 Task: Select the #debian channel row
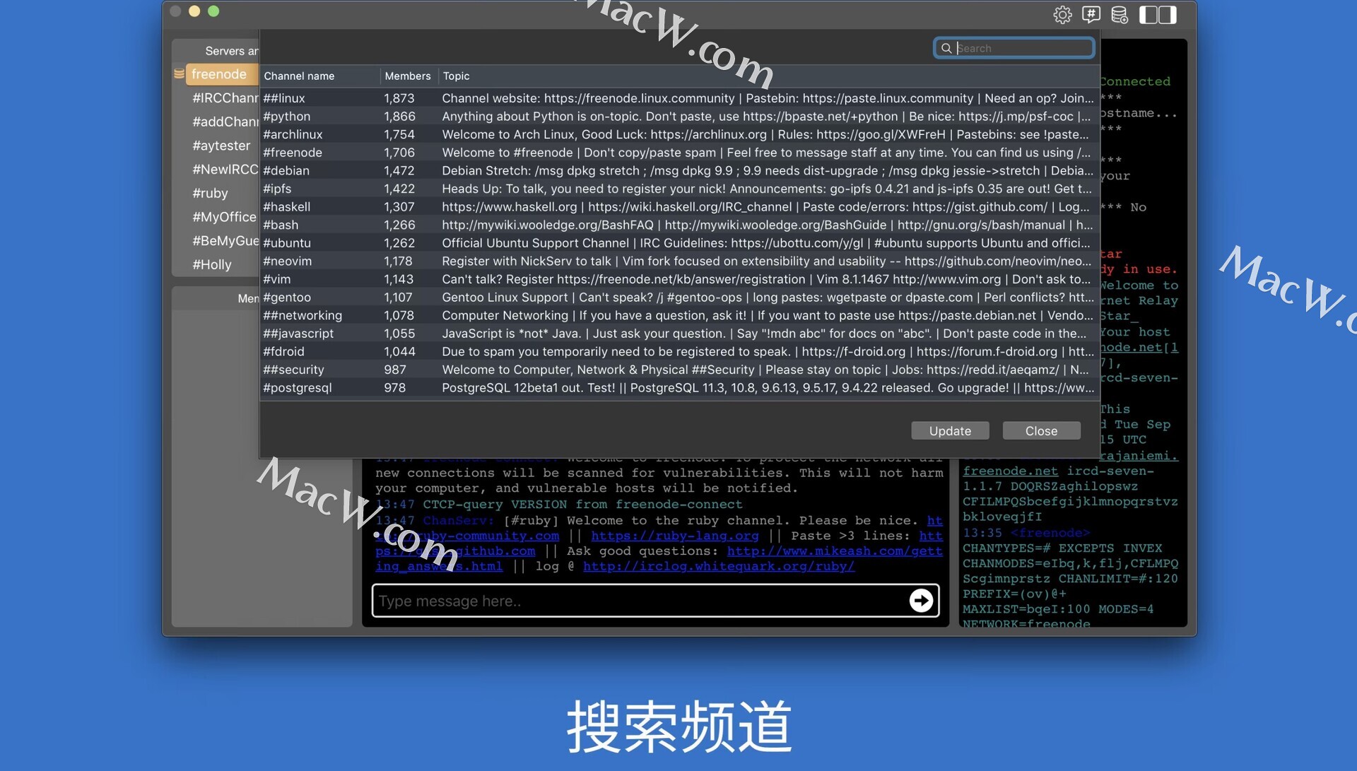679,170
